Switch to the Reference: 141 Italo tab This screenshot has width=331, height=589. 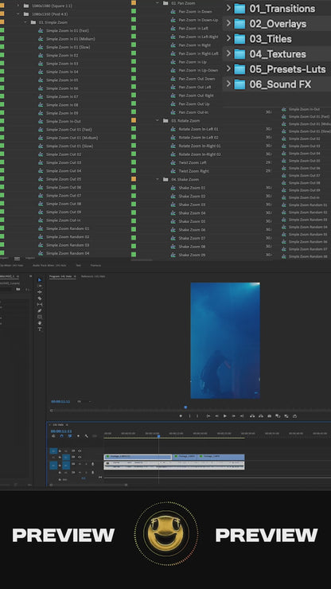[x=93, y=276]
